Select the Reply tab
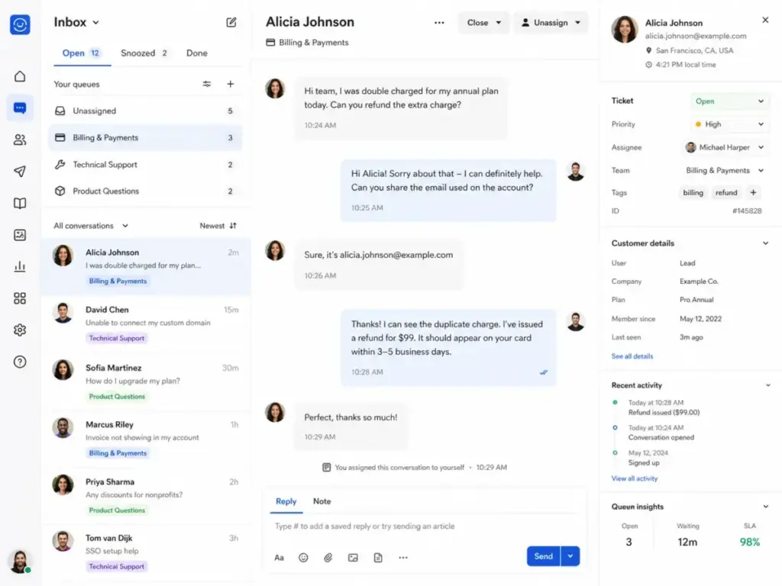The image size is (782, 586). pyautogui.click(x=286, y=501)
